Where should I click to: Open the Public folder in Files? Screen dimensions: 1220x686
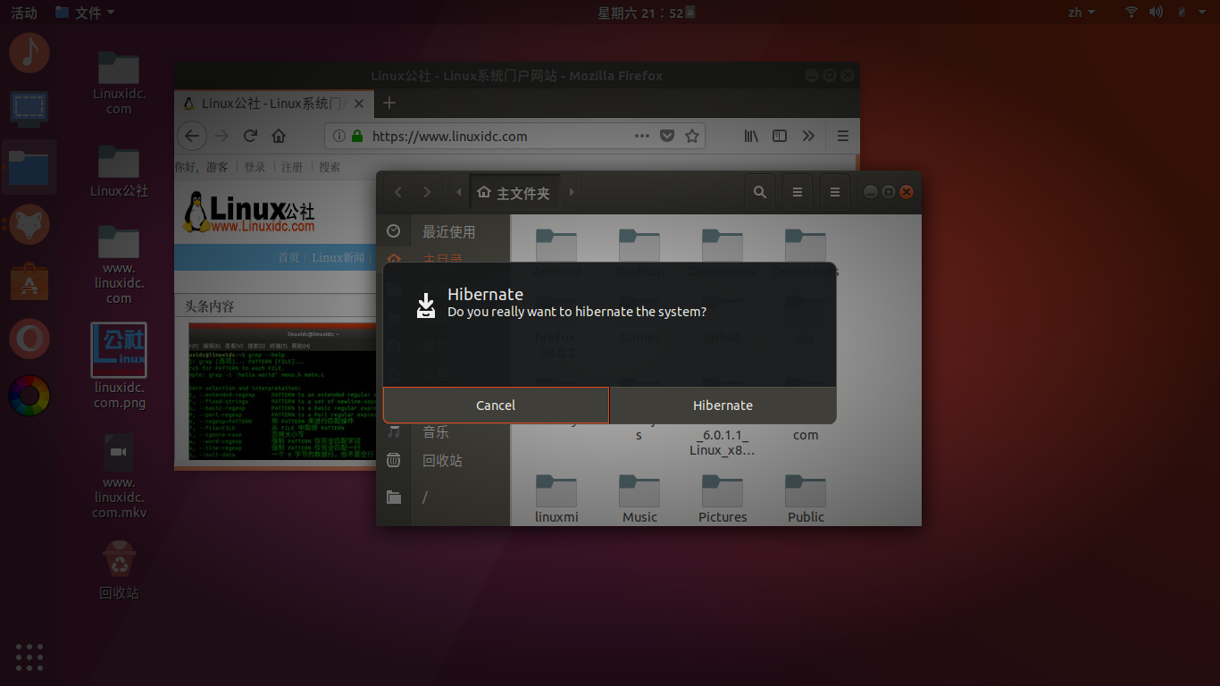pyautogui.click(x=806, y=498)
